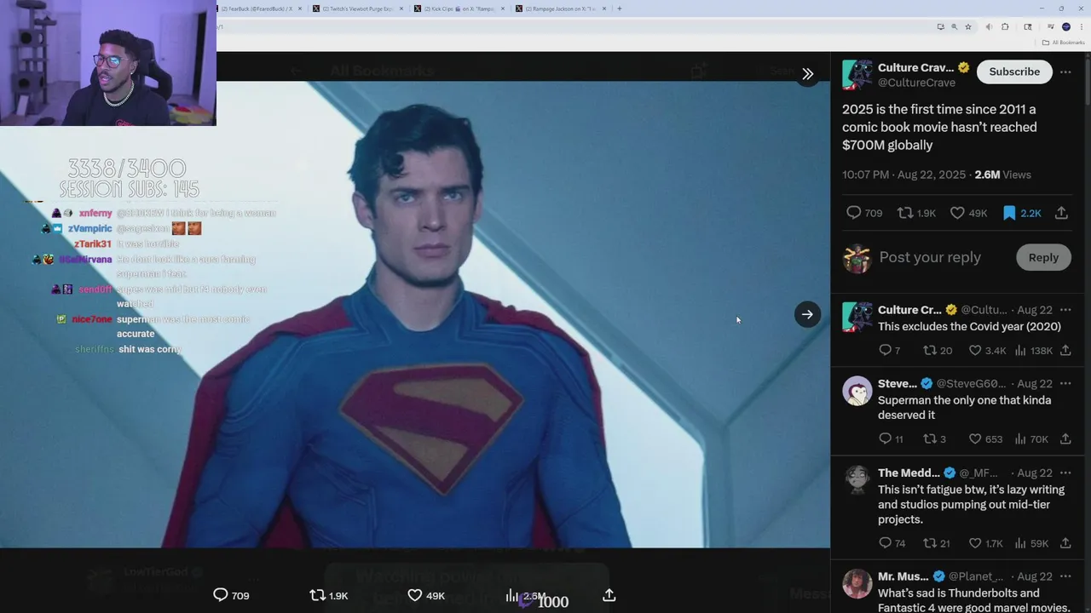Click the Reply button next to reply field
The image size is (1091, 613).
click(1043, 257)
